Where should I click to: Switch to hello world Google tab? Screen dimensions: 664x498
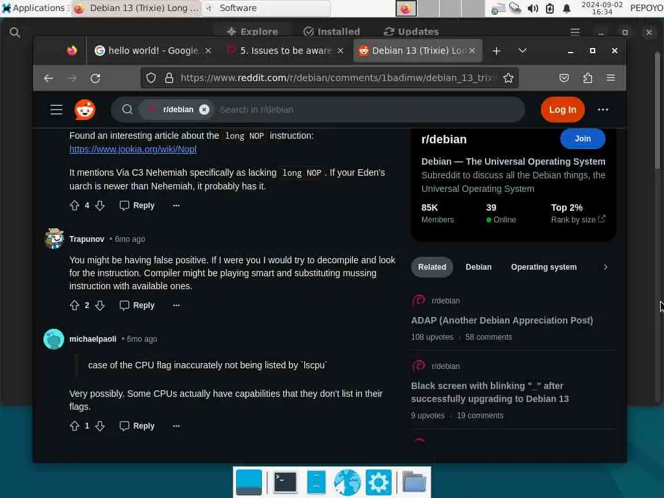147,51
